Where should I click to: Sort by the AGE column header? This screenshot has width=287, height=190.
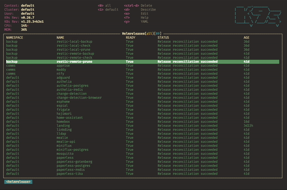[x=246, y=38]
